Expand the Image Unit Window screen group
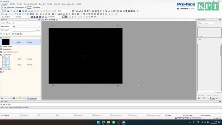This screenshot has height=125, width=222. (x=1, y=52)
